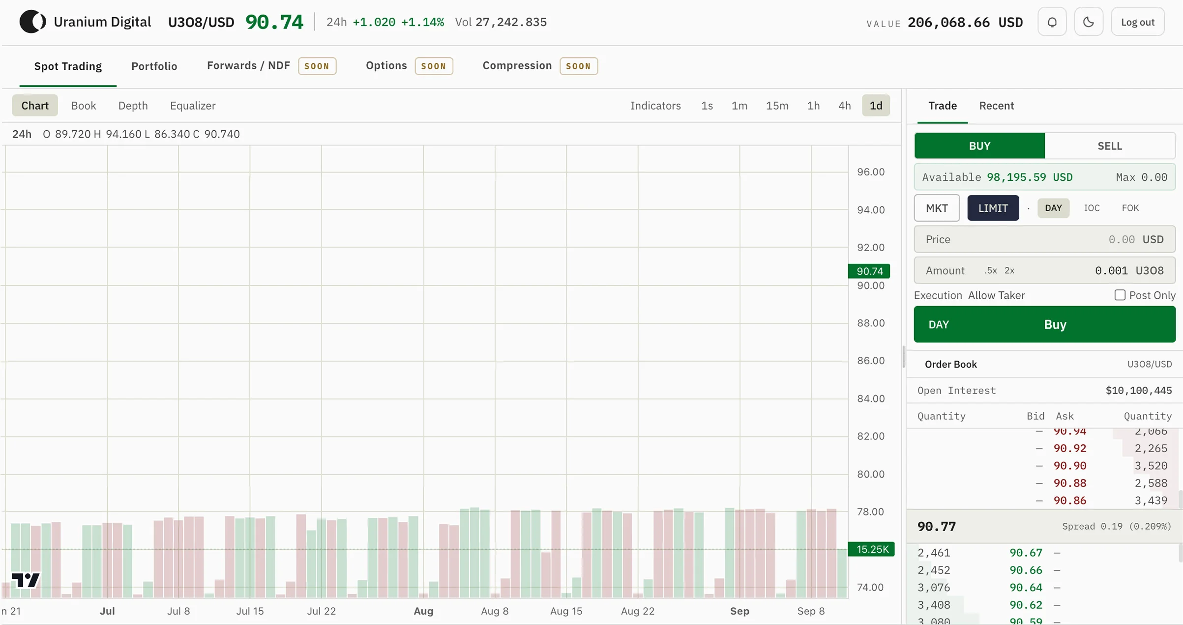Click the 90.74 price label on axis
Screen dimensions: 1183x625
[x=869, y=271]
